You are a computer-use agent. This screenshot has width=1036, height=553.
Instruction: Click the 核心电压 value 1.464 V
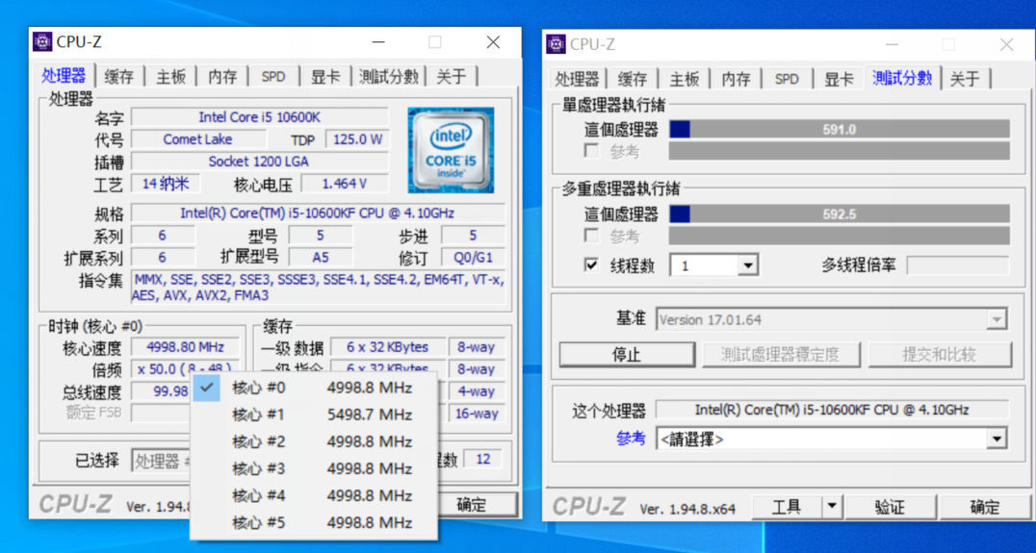(x=345, y=184)
